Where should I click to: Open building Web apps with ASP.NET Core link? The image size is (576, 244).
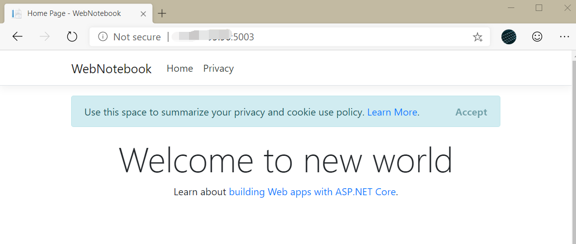312,192
